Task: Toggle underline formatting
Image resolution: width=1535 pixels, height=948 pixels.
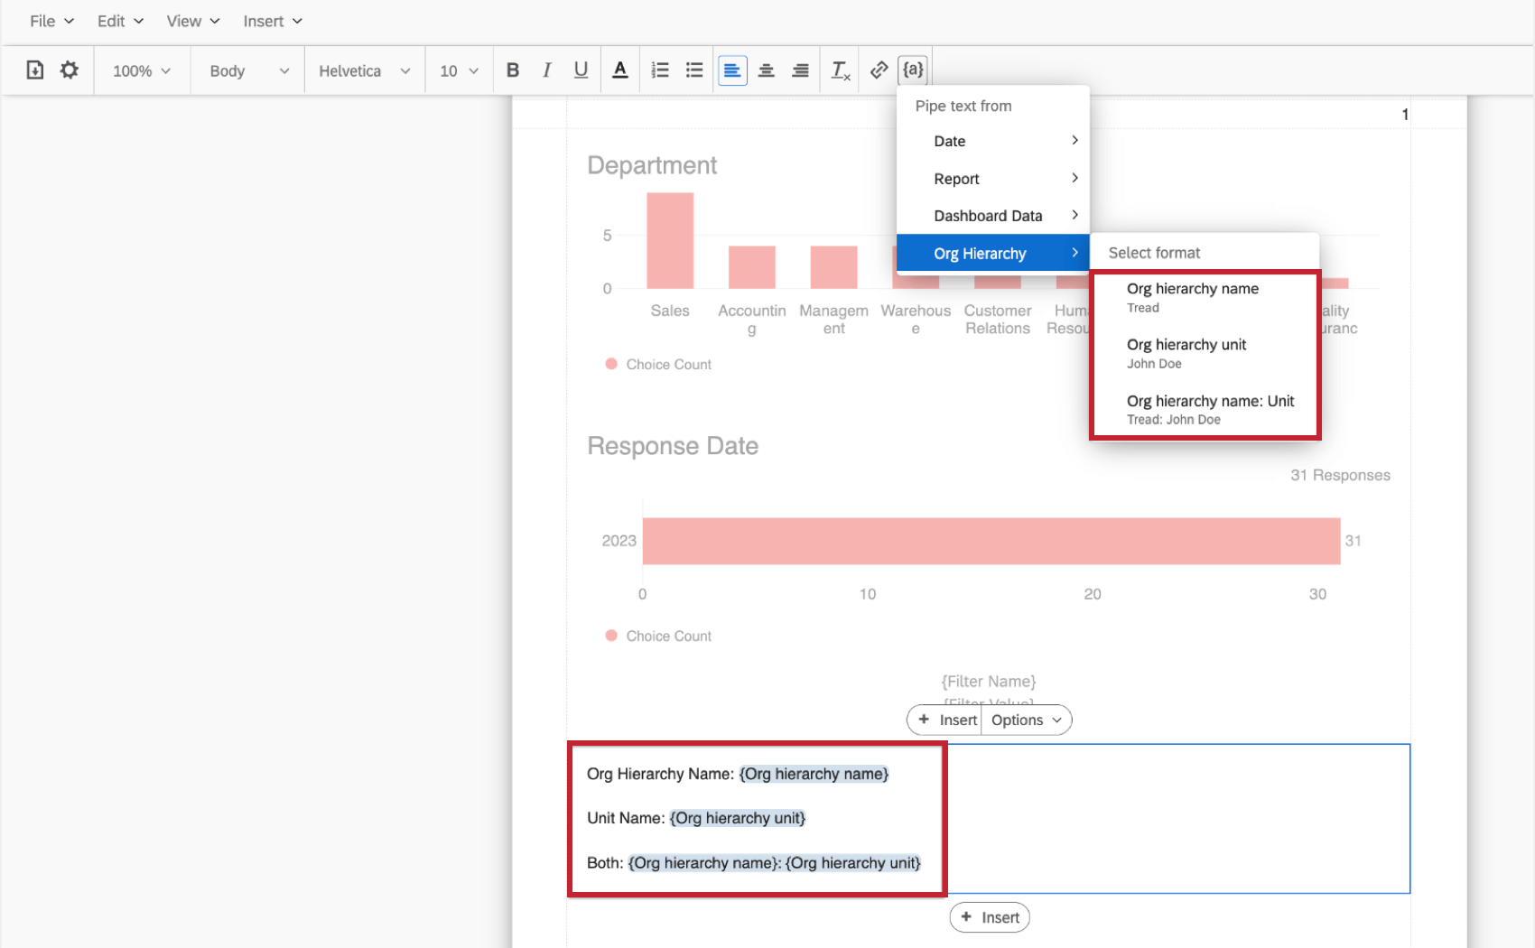Action: click(x=581, y=70)
